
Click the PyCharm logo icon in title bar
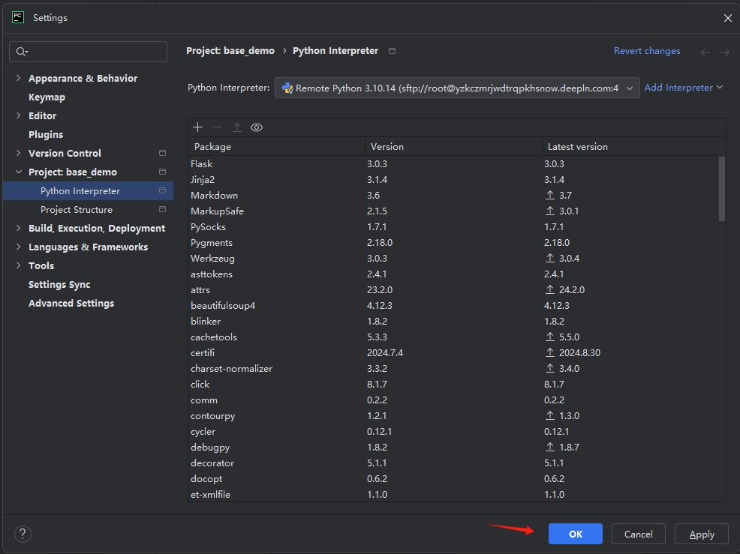click(x=18, y=17)
